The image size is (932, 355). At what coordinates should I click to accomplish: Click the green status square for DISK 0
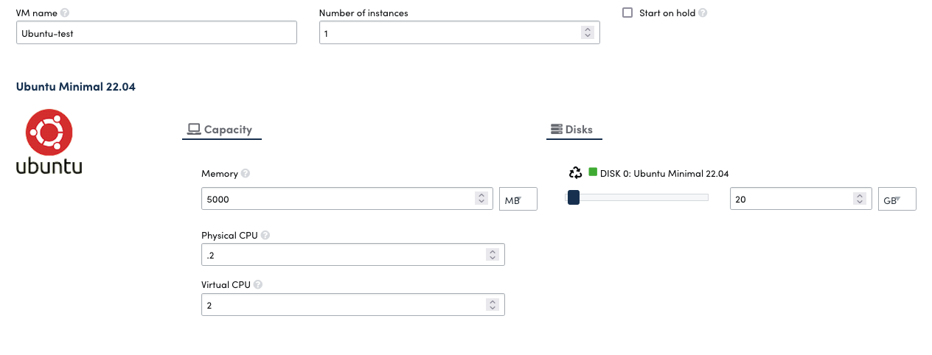pyautogui.click(x=593, y=172)
